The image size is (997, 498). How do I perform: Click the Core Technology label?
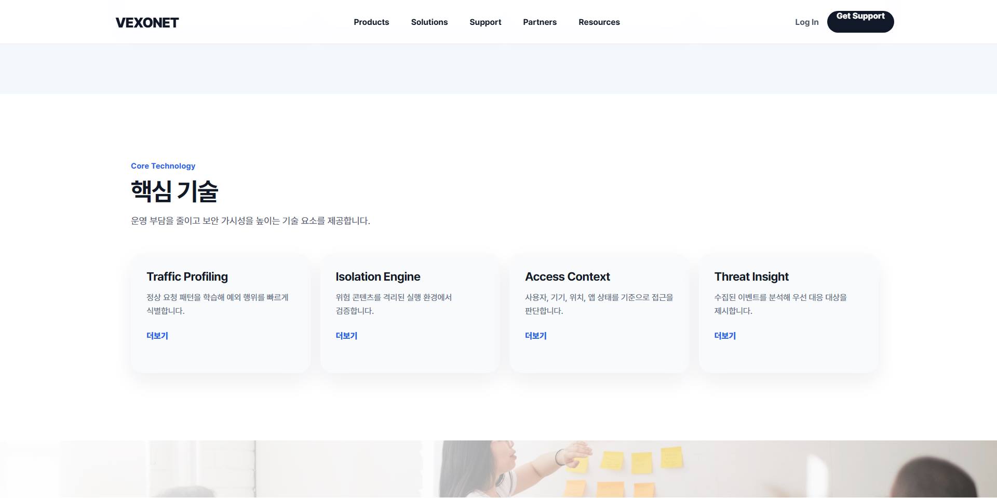163,166
